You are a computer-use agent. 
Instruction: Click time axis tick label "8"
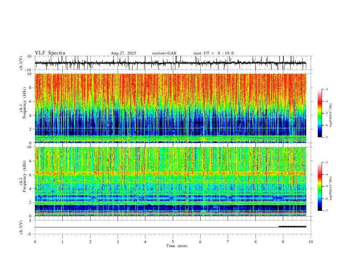[255, 242]
